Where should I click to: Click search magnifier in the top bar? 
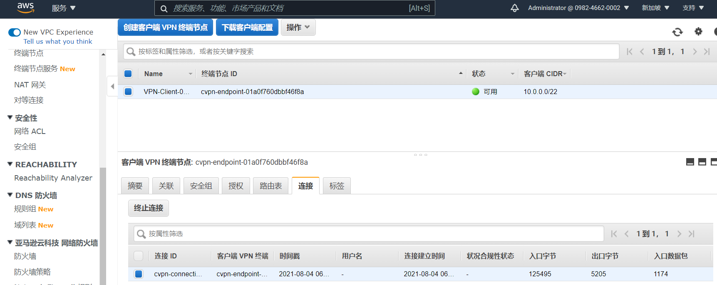[164, 8]
